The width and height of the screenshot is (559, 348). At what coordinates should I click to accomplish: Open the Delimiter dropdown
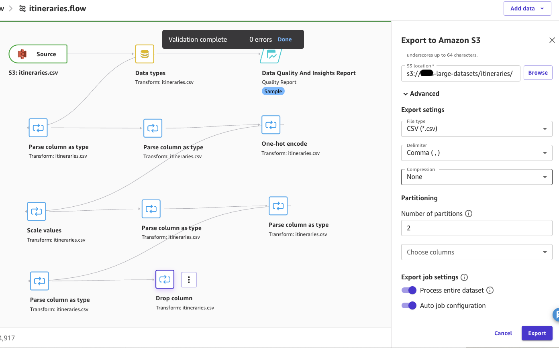pyautogui.click(x=477, y=153)
